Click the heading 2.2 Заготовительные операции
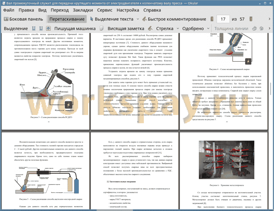Viewport: 274px width, 211px height. tap(121, 182)
